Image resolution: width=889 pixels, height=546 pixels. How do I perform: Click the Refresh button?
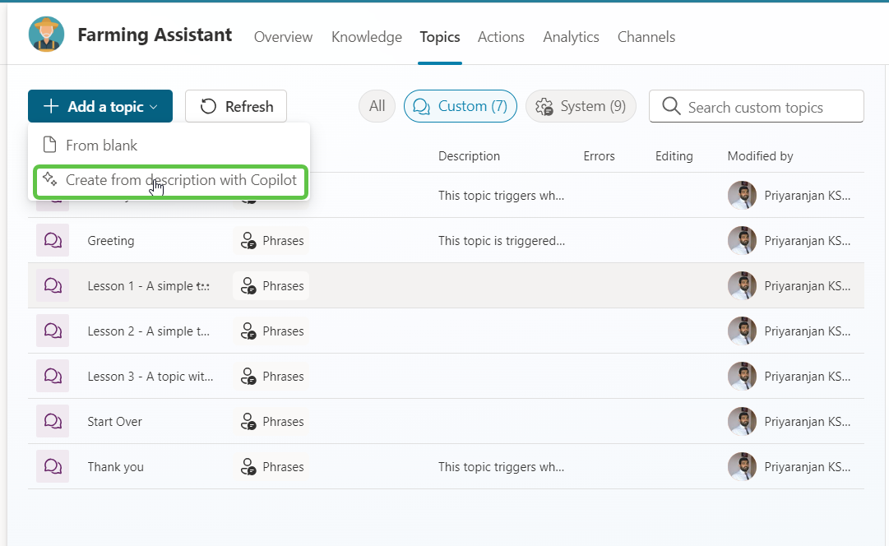pyautogui.click(x=236, y=107)
